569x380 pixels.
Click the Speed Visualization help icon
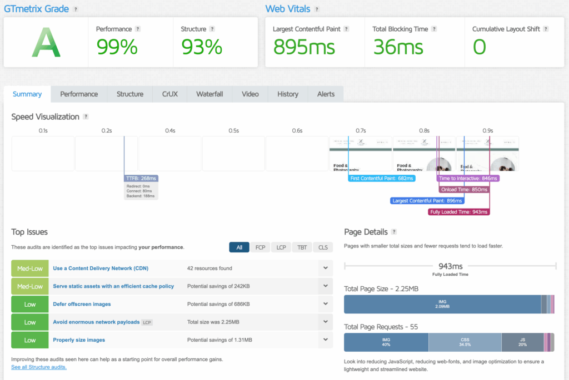(x=86, y=116)
